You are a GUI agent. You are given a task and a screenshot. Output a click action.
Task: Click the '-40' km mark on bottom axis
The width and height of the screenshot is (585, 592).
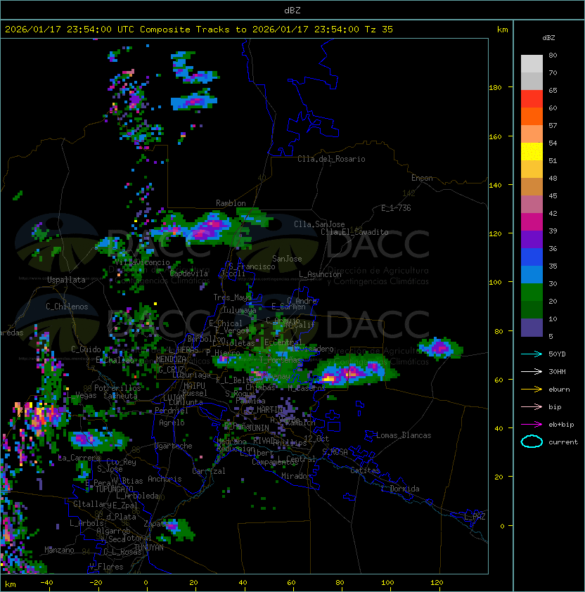pyautogui.click(x=46, y=583)
